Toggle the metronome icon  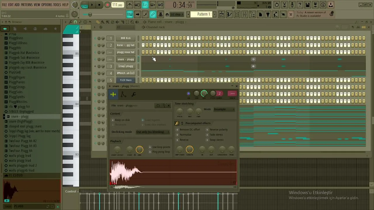pos(129,5)
